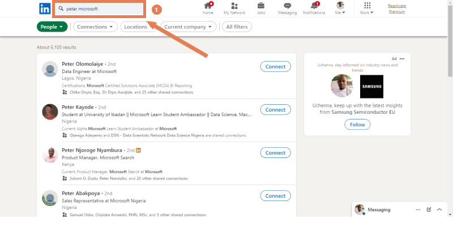Click 'About 6,100 results' text

56,47
